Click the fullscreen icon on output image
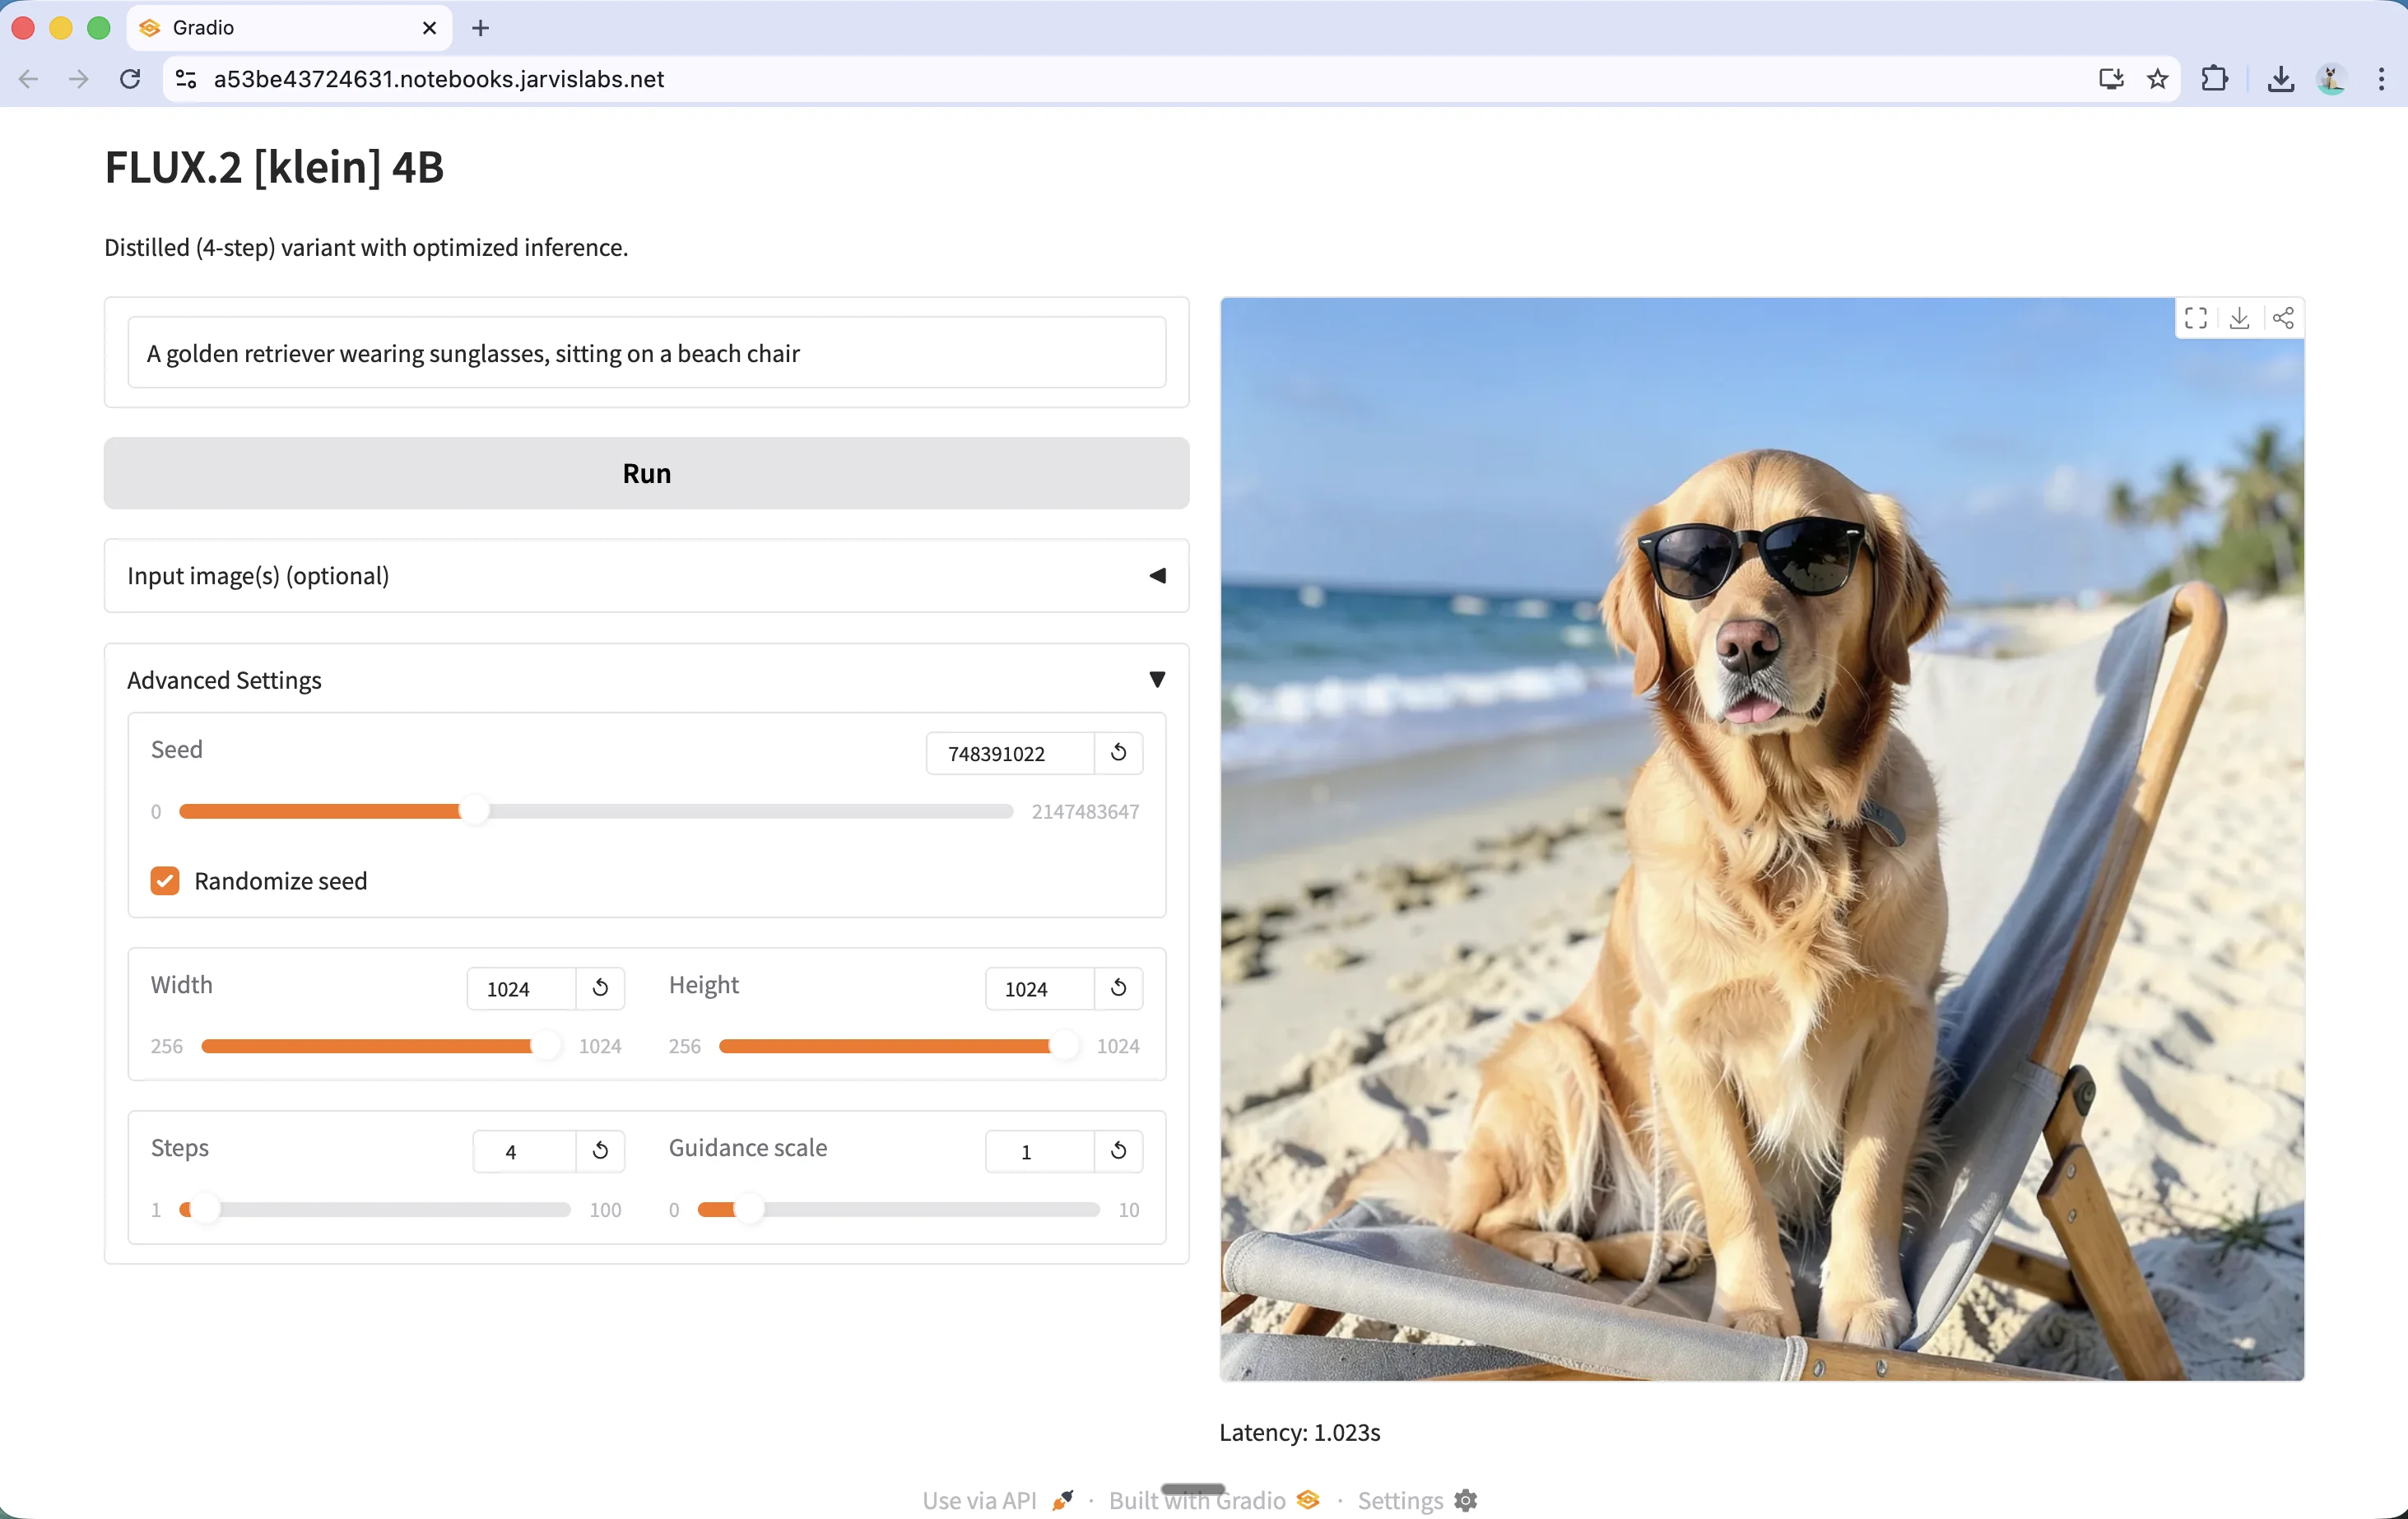 tap(2196, 318)
